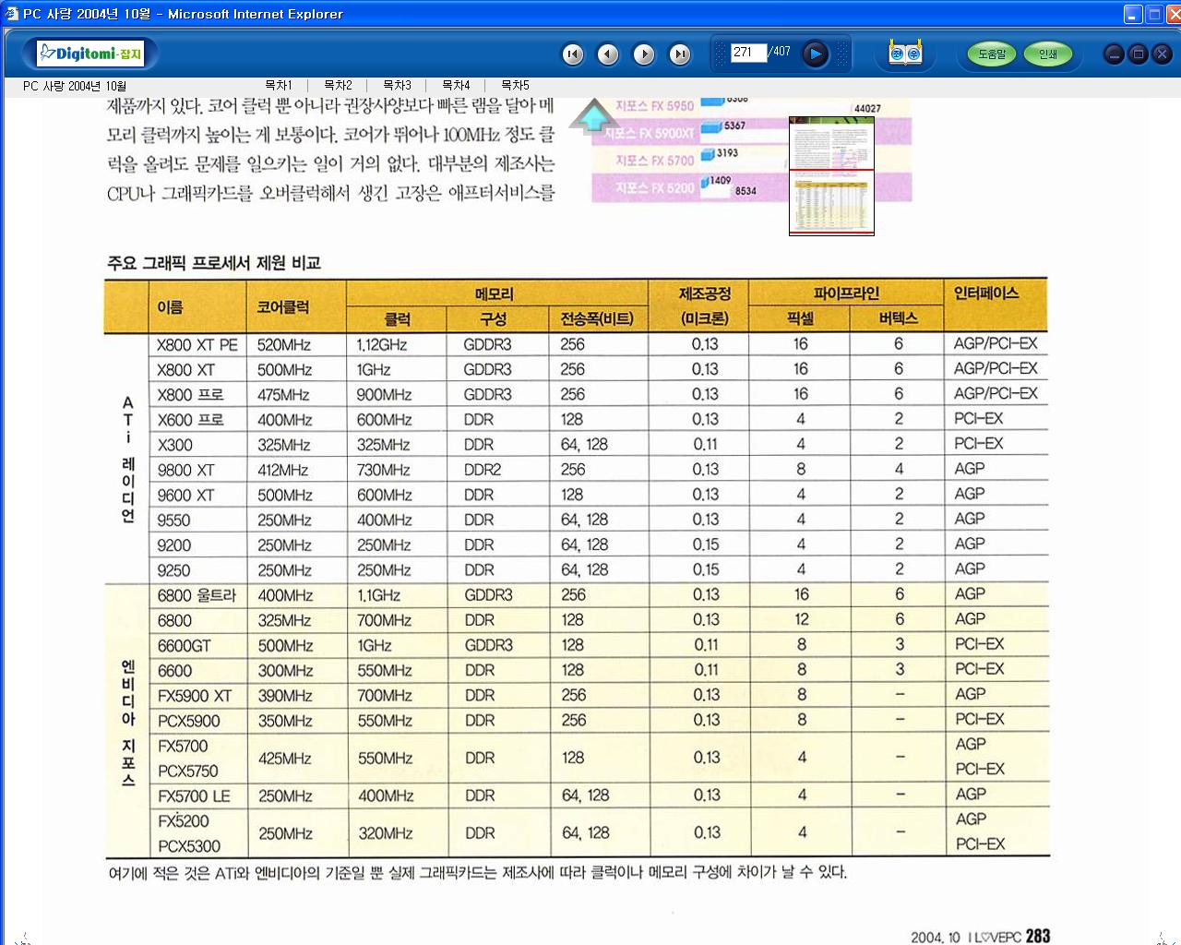The height and width of the screenshot is (945, 1181).
Task: Open the 목차4 tab
Action: (x=456, y=85)
